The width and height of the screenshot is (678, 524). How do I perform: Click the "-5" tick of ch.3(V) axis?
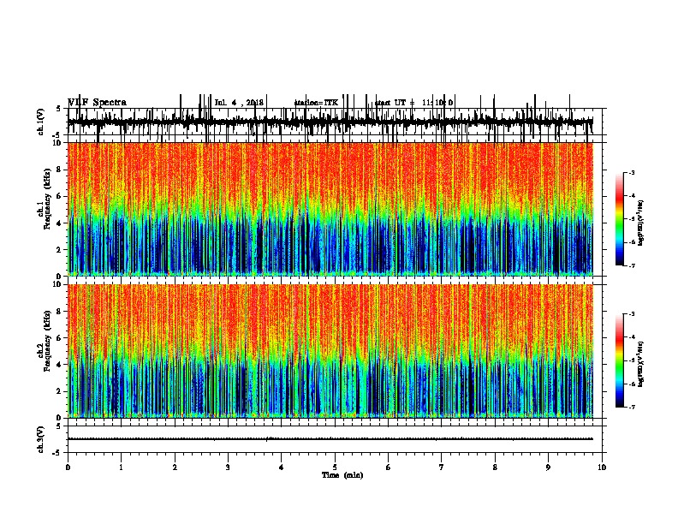pos(58,453)
